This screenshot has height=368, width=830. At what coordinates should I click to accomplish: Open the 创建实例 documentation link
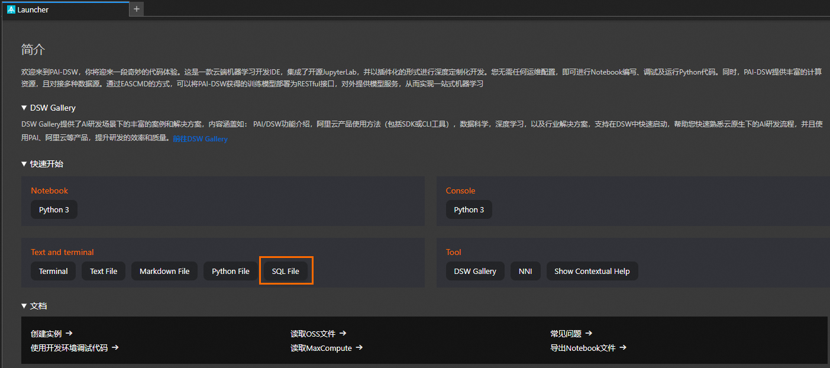click(51, 334)
